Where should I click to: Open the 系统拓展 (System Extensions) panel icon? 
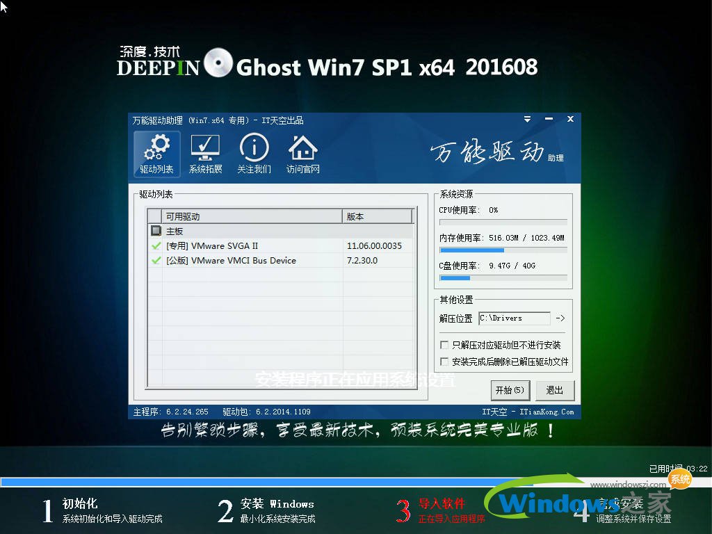click(x=205, y=154)
